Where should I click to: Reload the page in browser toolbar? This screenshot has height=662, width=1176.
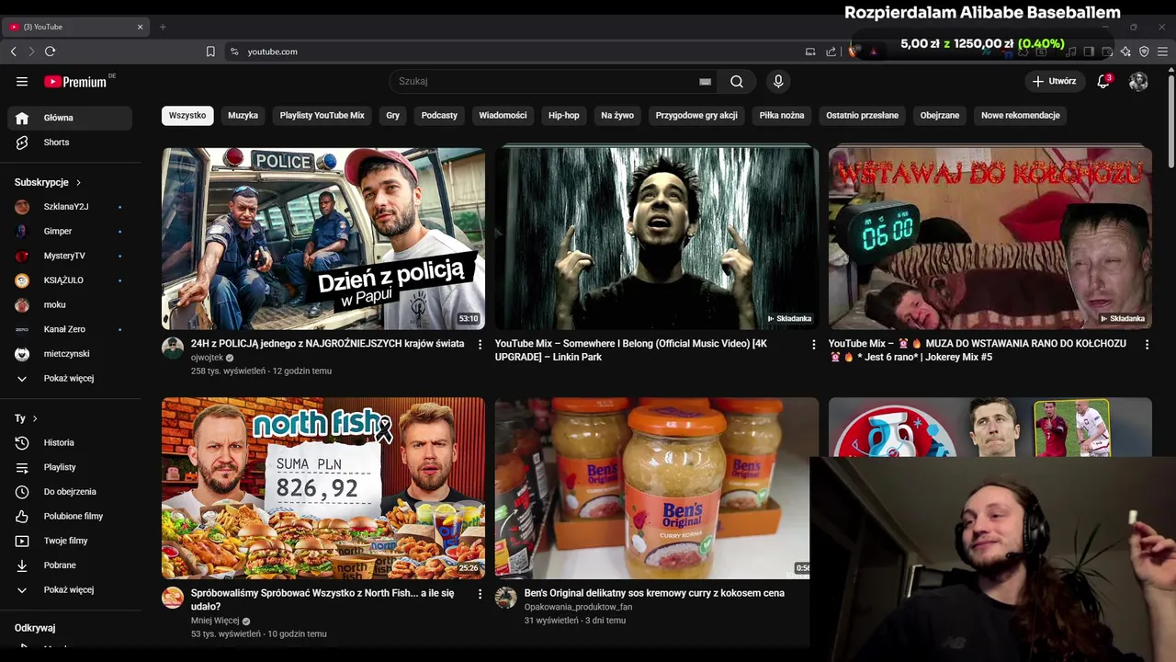tap(51, 51)
